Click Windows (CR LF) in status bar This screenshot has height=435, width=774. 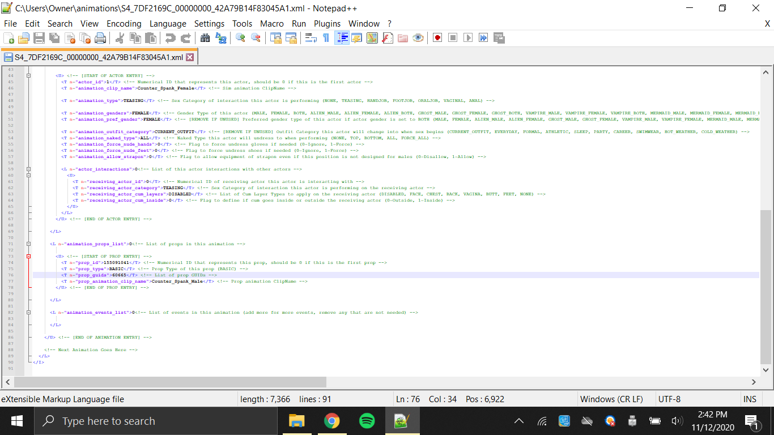click(611, 399)
